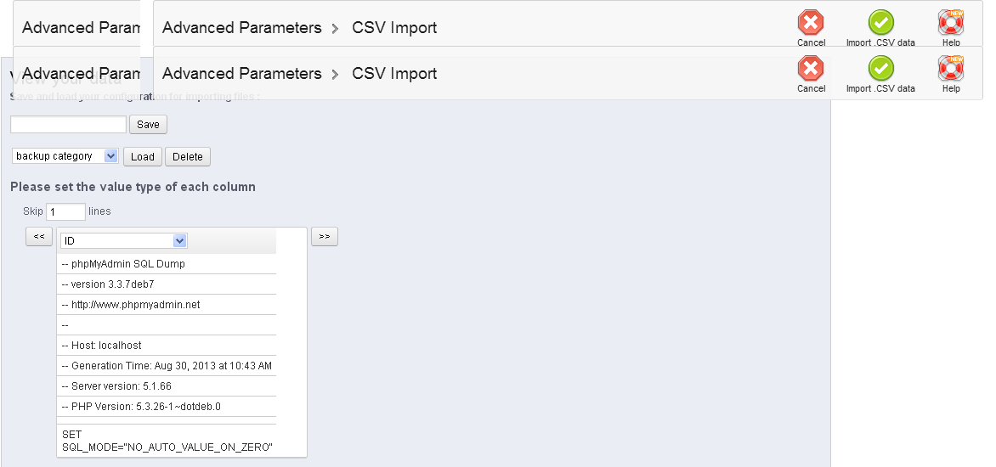Image resolution: width=996 pixels, height=467 pixels.
Task: Open the Help lifebuoy icon in the top bar
Action: (x=950, y=23)
